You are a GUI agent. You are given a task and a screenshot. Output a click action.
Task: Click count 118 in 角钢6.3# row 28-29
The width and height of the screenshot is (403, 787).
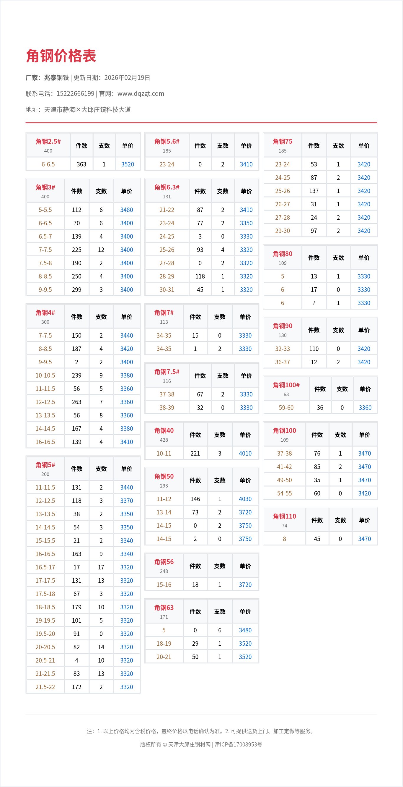[200, 276]
